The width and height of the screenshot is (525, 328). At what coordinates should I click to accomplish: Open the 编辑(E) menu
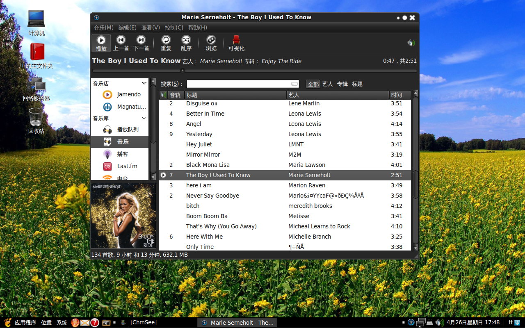click(127, 27)
